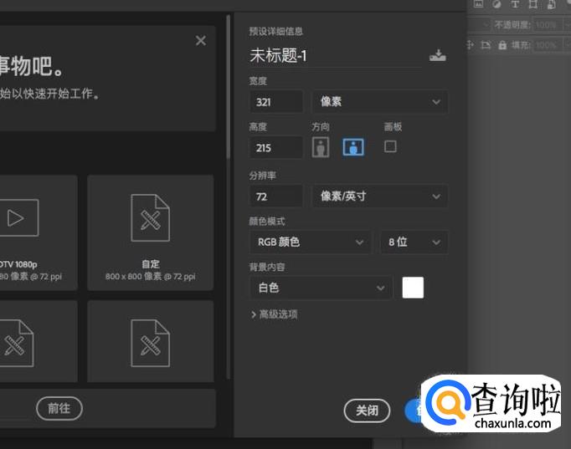This screenshot has width=571, height=449.
Task: Expand 高级选项 advanced options
Action: [275, 314]
